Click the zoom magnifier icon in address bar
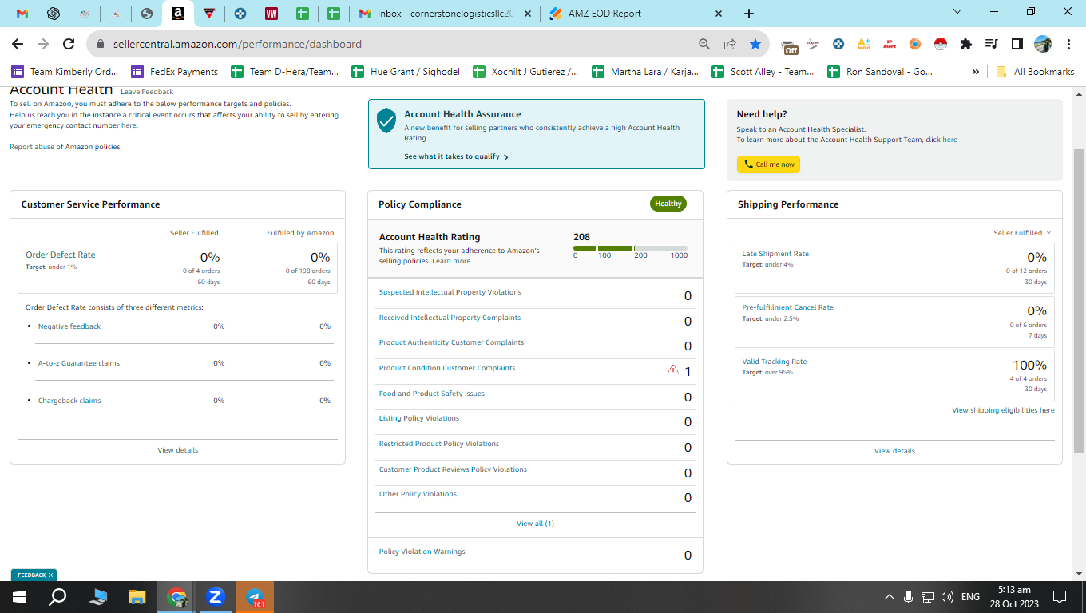This screenshot has width=1086, height=613. click(704, 44)
